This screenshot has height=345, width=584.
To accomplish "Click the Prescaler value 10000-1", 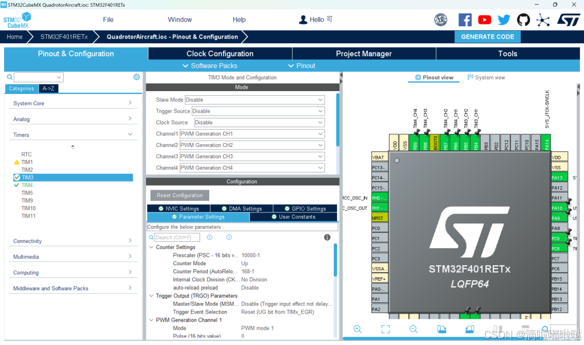I will [251, 256].
